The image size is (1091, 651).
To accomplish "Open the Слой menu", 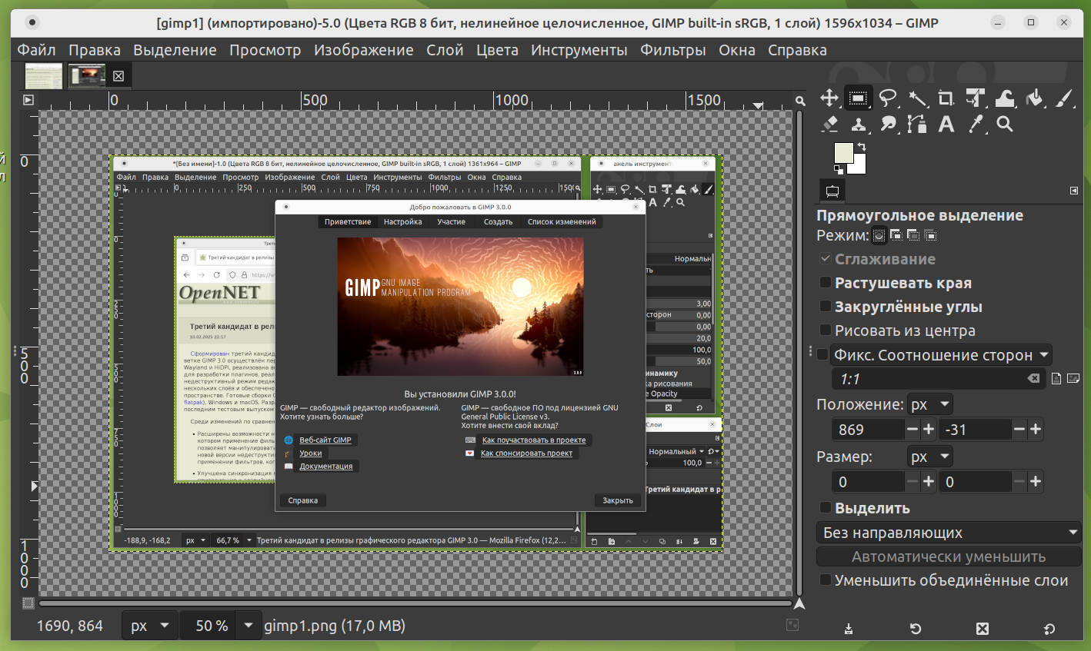I will click(x=445, y=50).
